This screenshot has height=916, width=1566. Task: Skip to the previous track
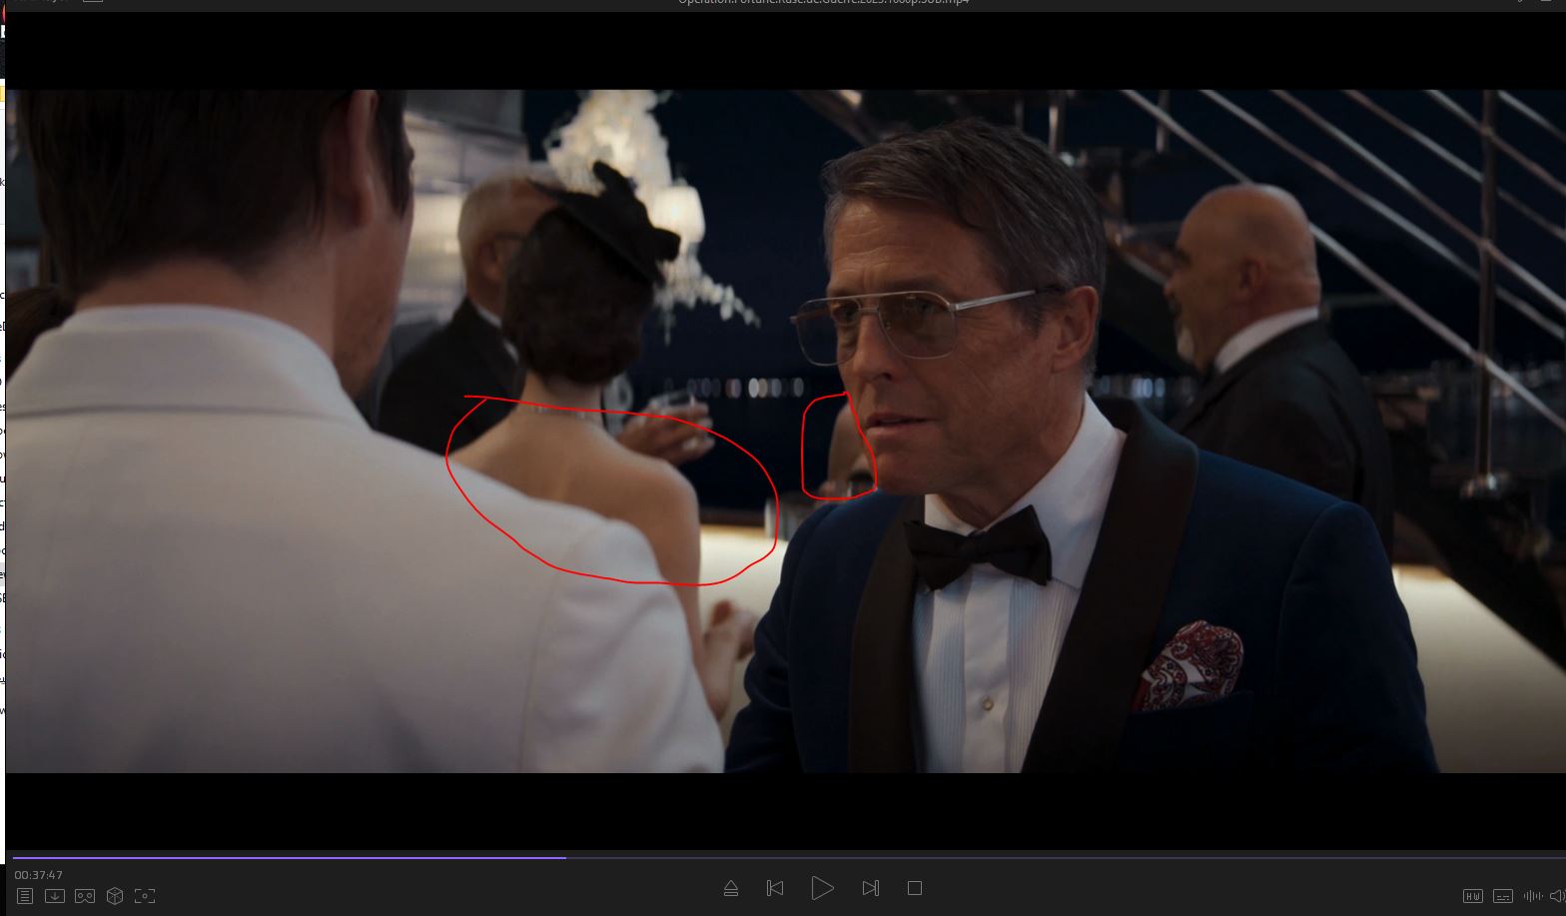click(774, 888)
